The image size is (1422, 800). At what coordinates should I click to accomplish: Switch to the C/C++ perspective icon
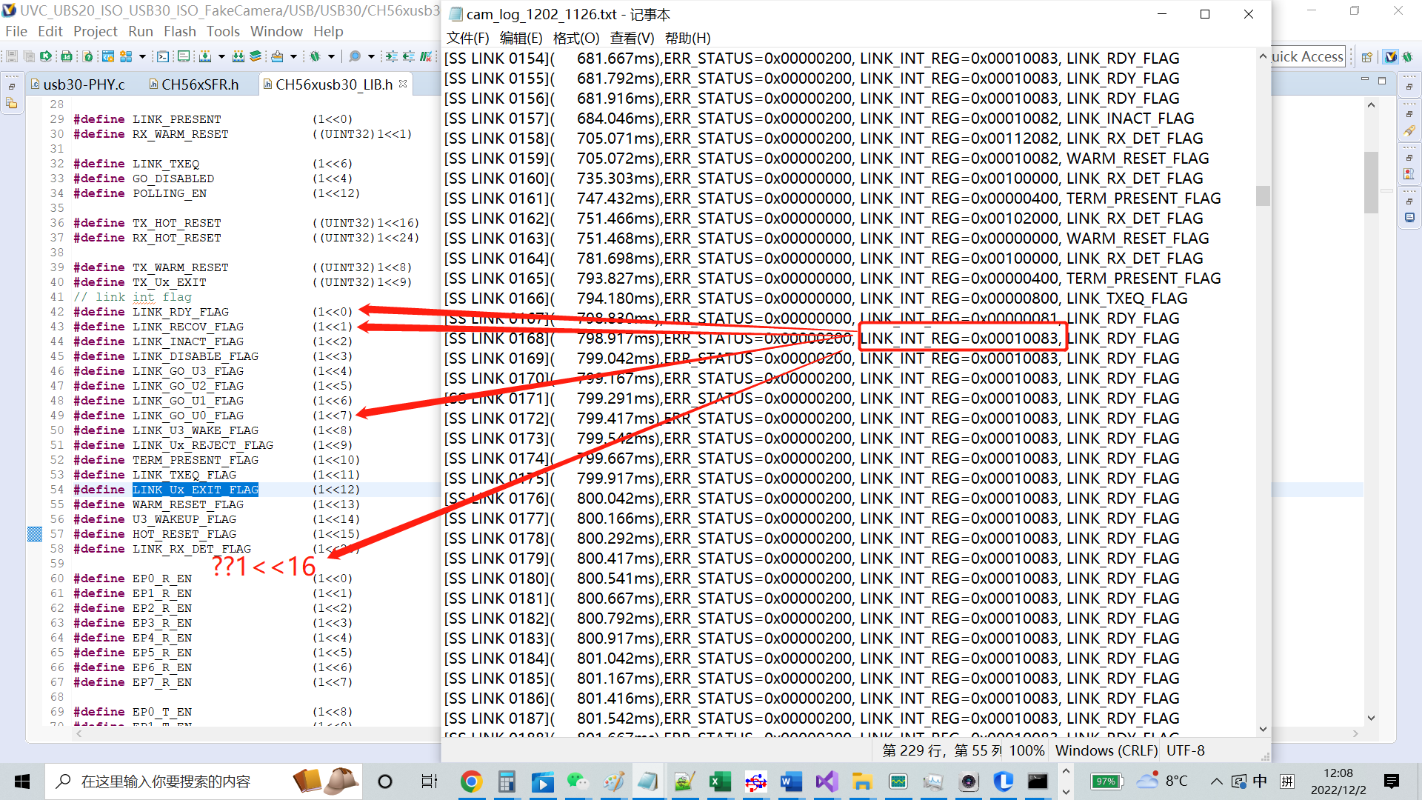pyautogui.click(x=1390, y=57)
